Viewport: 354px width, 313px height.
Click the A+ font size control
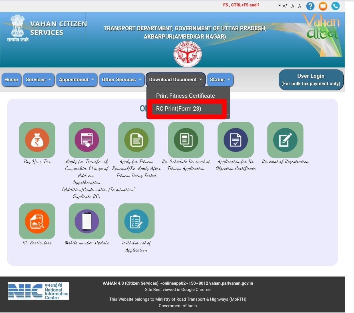click(285, 6)
